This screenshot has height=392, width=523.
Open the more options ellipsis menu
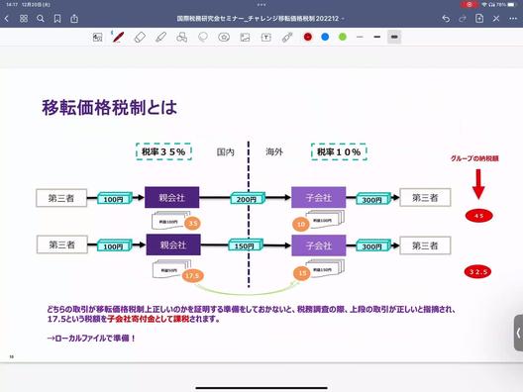click(513, 19)
